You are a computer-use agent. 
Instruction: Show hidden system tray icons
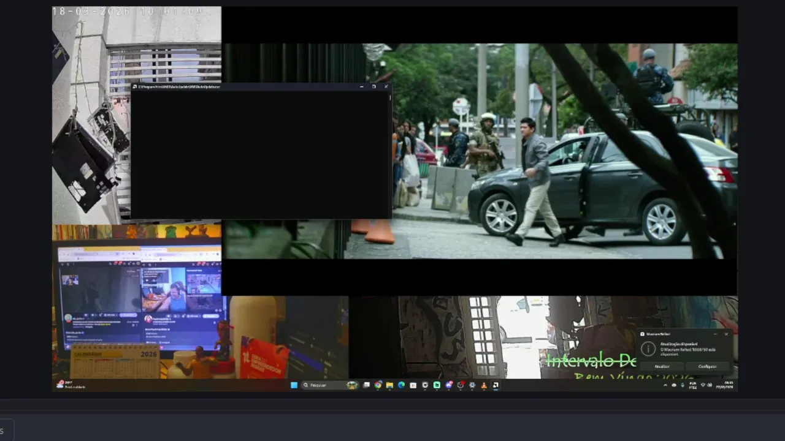(x=665, y=385)
